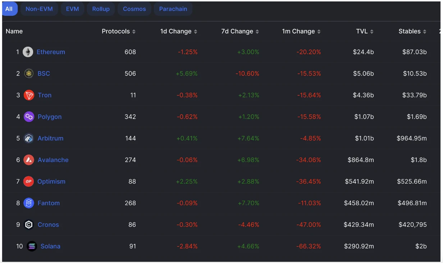The height and width of the screenshot is (263, 443).
Task: Open the Polygon chain link
Action: 50,117
